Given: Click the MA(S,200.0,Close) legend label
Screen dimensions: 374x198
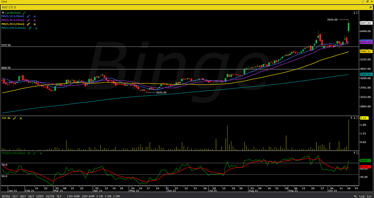Looking at the screenshot, I should point(14,28).
